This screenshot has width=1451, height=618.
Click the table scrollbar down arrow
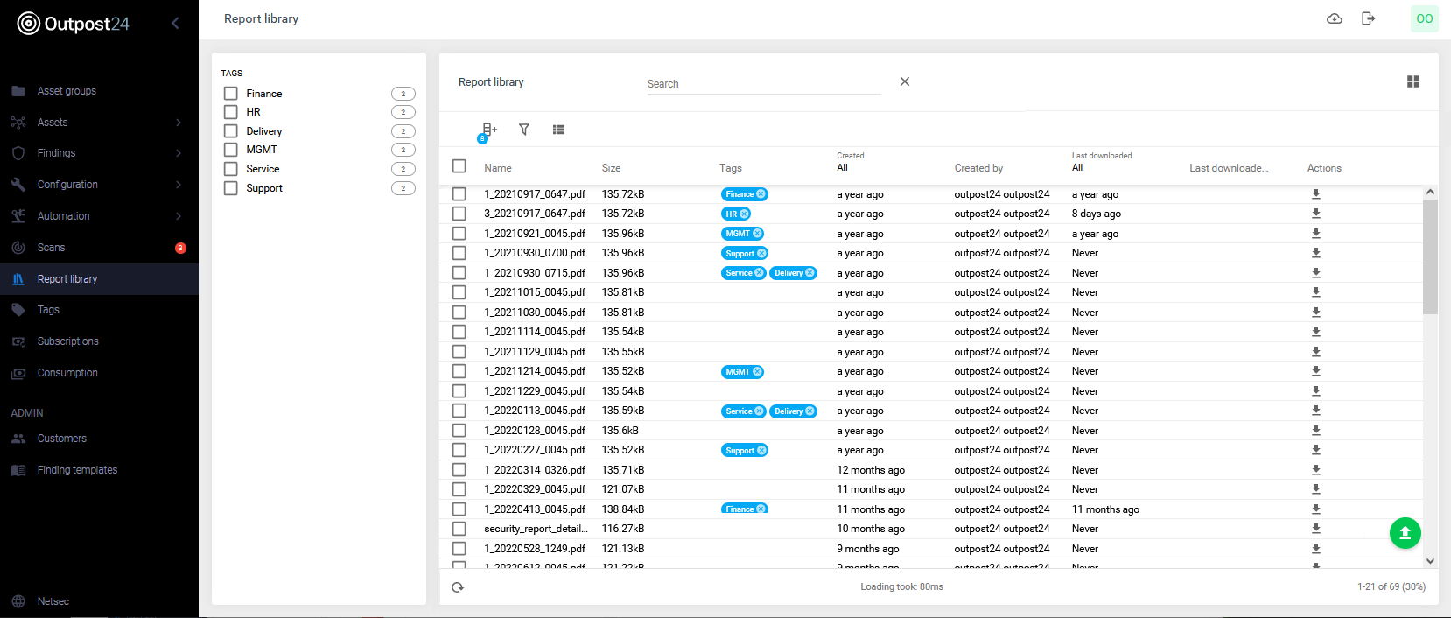point(1430,561)
